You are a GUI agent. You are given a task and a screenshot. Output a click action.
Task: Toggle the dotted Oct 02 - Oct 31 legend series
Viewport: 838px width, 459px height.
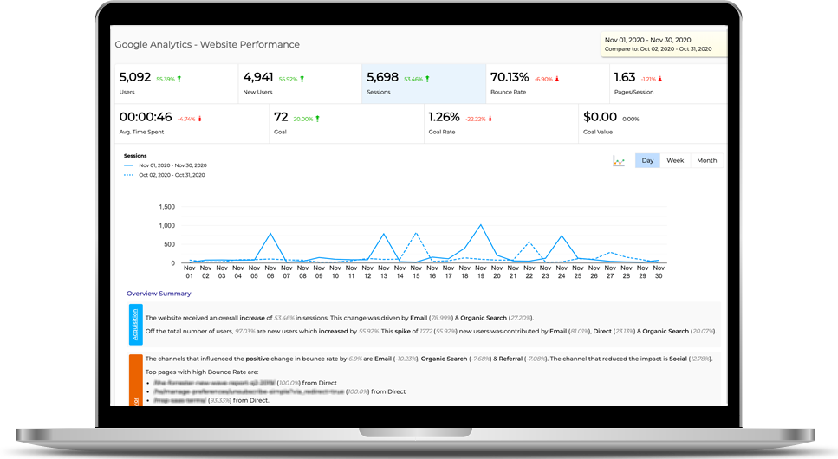point(164,175)
